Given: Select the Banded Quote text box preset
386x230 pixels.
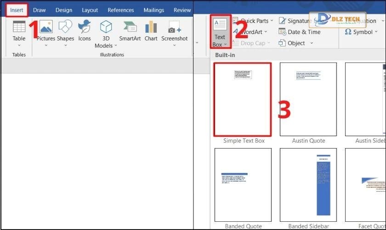Looking at the screenshot, I should point(243,185).
